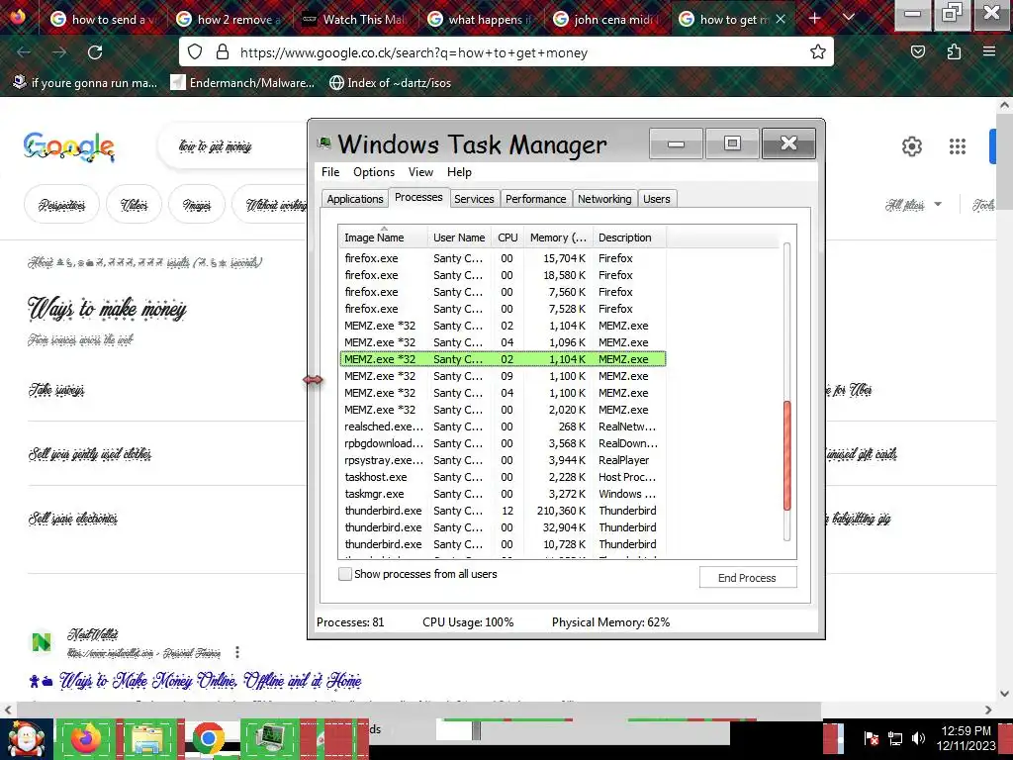Open a new Firefox tab with plus
This screenshot has width=1013, height=760.
(x=815, y=19)
